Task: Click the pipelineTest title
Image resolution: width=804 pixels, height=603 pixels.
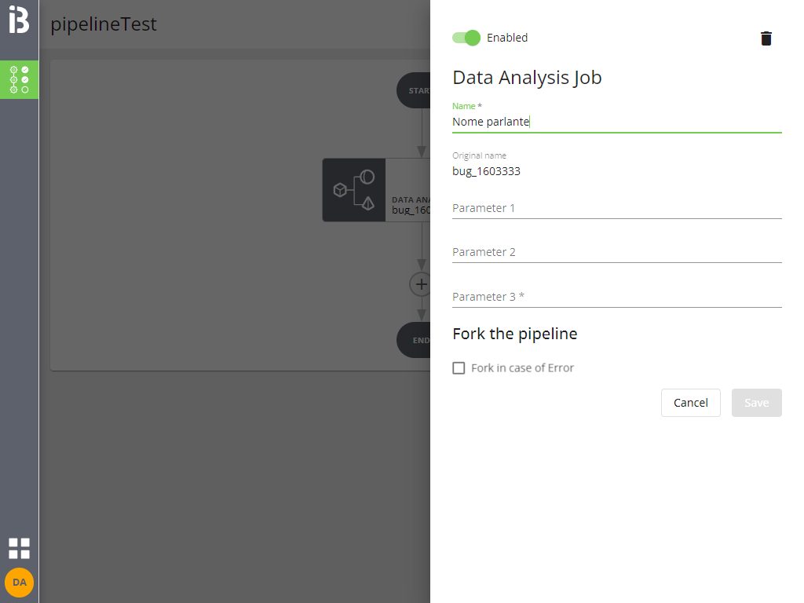Action: click(x=104, y=24)
